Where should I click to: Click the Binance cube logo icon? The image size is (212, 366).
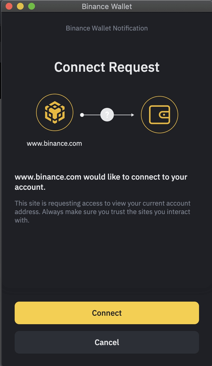55,112
